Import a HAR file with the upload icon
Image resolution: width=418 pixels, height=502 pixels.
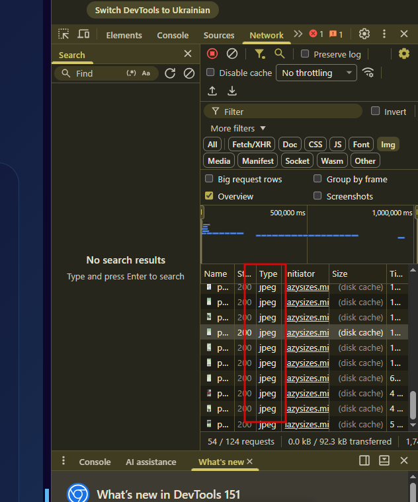tap(212, 91)
